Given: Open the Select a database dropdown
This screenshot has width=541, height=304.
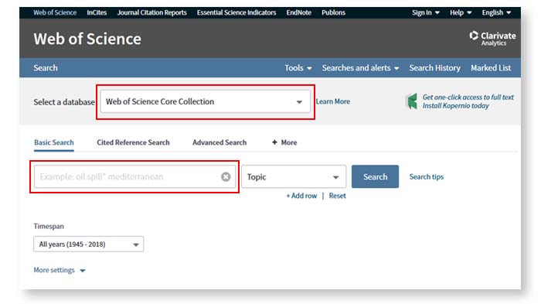Looking at the screenshot, I should [x=206, y=101].
